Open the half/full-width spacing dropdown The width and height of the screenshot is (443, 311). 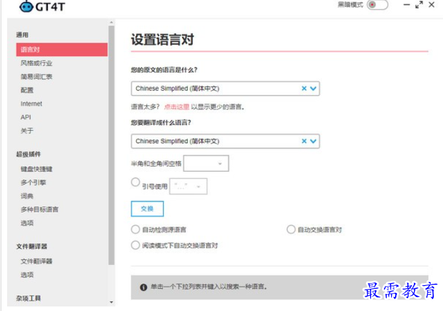(x=206, y=163)
